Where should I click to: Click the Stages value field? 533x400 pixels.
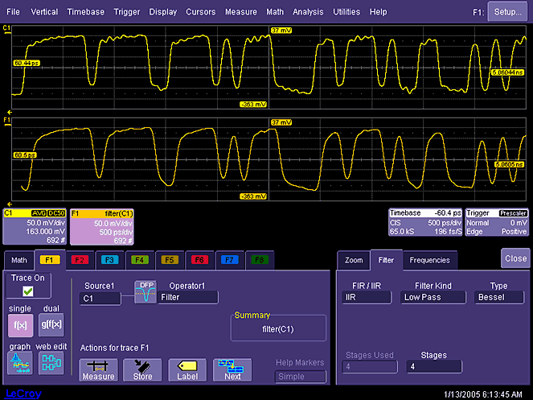coord(433,366)
